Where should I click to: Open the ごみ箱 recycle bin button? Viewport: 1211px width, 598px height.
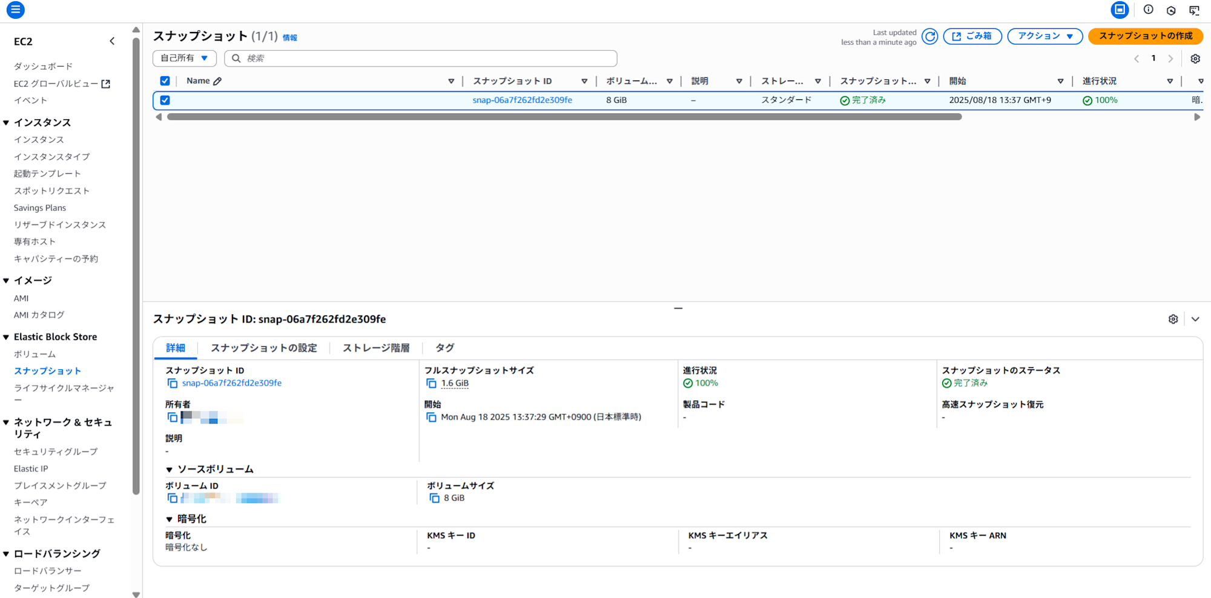972,36
